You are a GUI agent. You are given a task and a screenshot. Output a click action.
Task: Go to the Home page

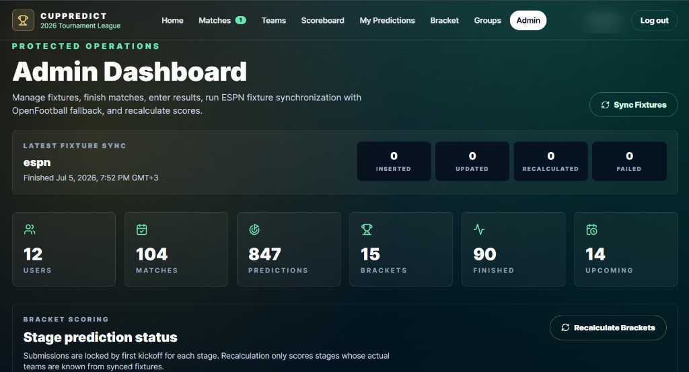tap(172, 21)
